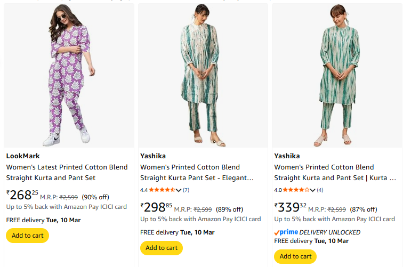Image resolution: width=403 pixels, height=267 pixels.
Task: Open Yashika Kurta and Pant Set | Kurta title
Action: pyautogui.click(x=335, y=172)
